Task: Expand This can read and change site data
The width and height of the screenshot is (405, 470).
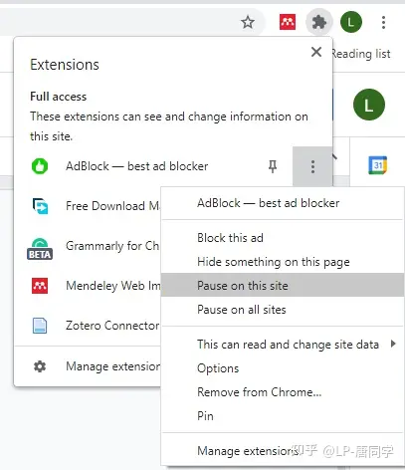Action: tap(283, 345)
